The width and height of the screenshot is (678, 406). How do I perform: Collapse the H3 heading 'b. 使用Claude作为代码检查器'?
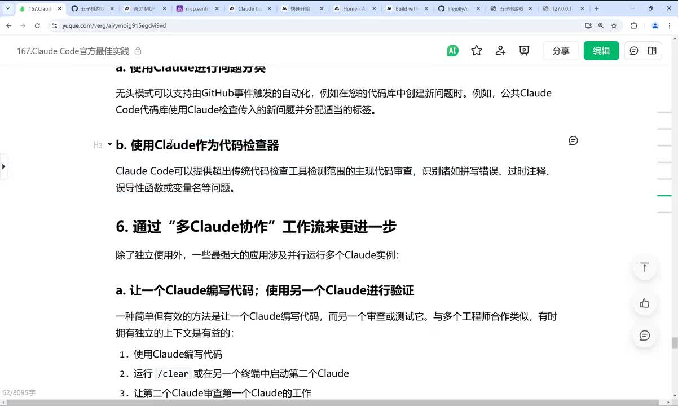[x=109, y=144]
